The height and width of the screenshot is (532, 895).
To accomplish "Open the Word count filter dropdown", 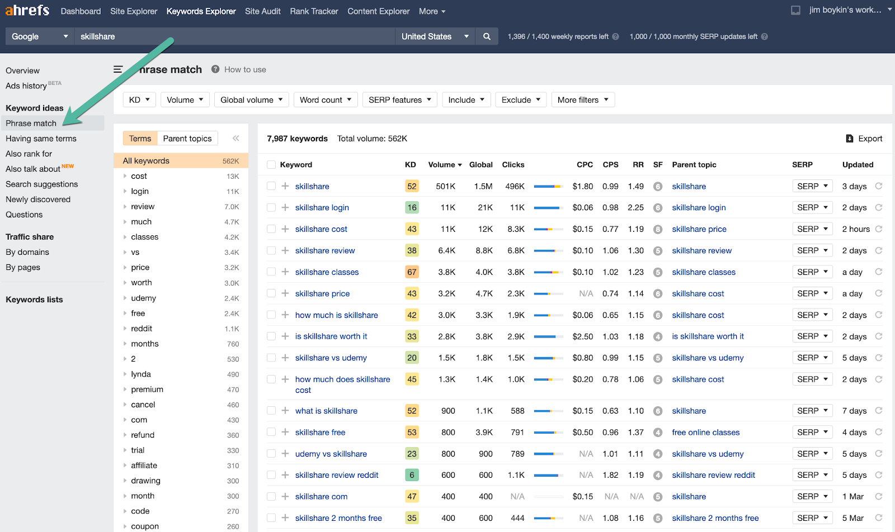I will 326,100.
